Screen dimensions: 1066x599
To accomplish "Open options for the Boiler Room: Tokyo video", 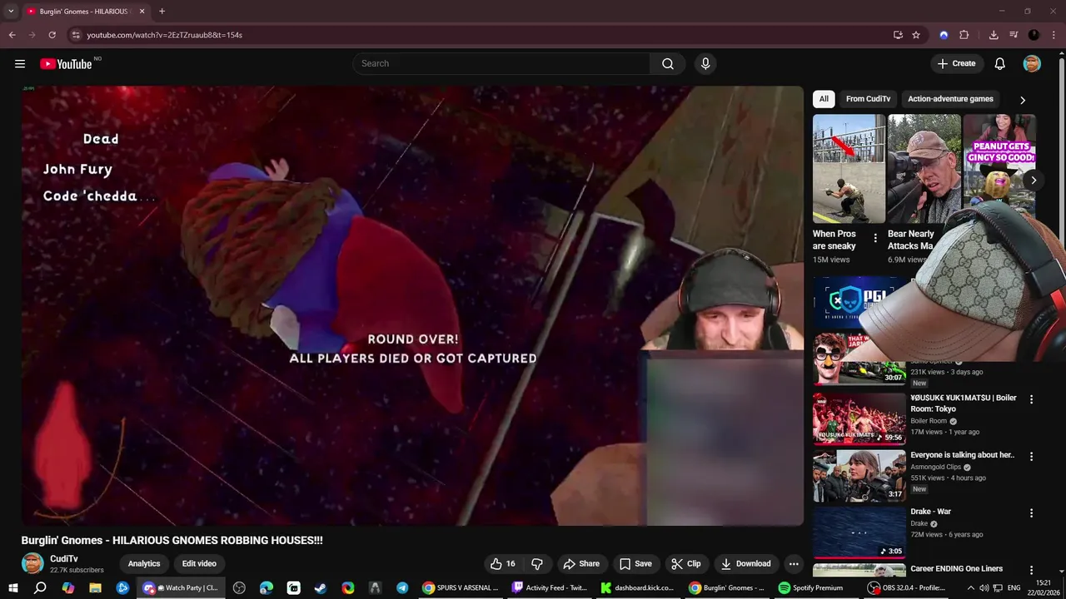I will (x=1032, y=399).
